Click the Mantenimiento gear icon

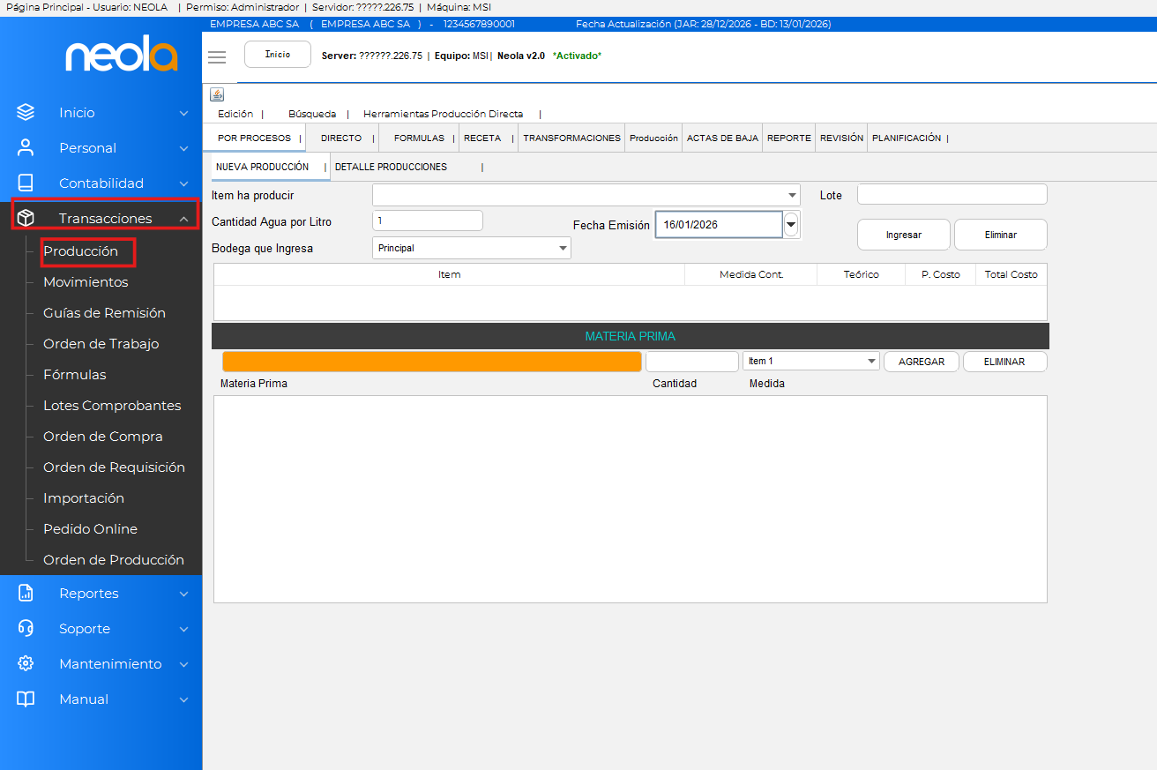click(x=26, y=664)
